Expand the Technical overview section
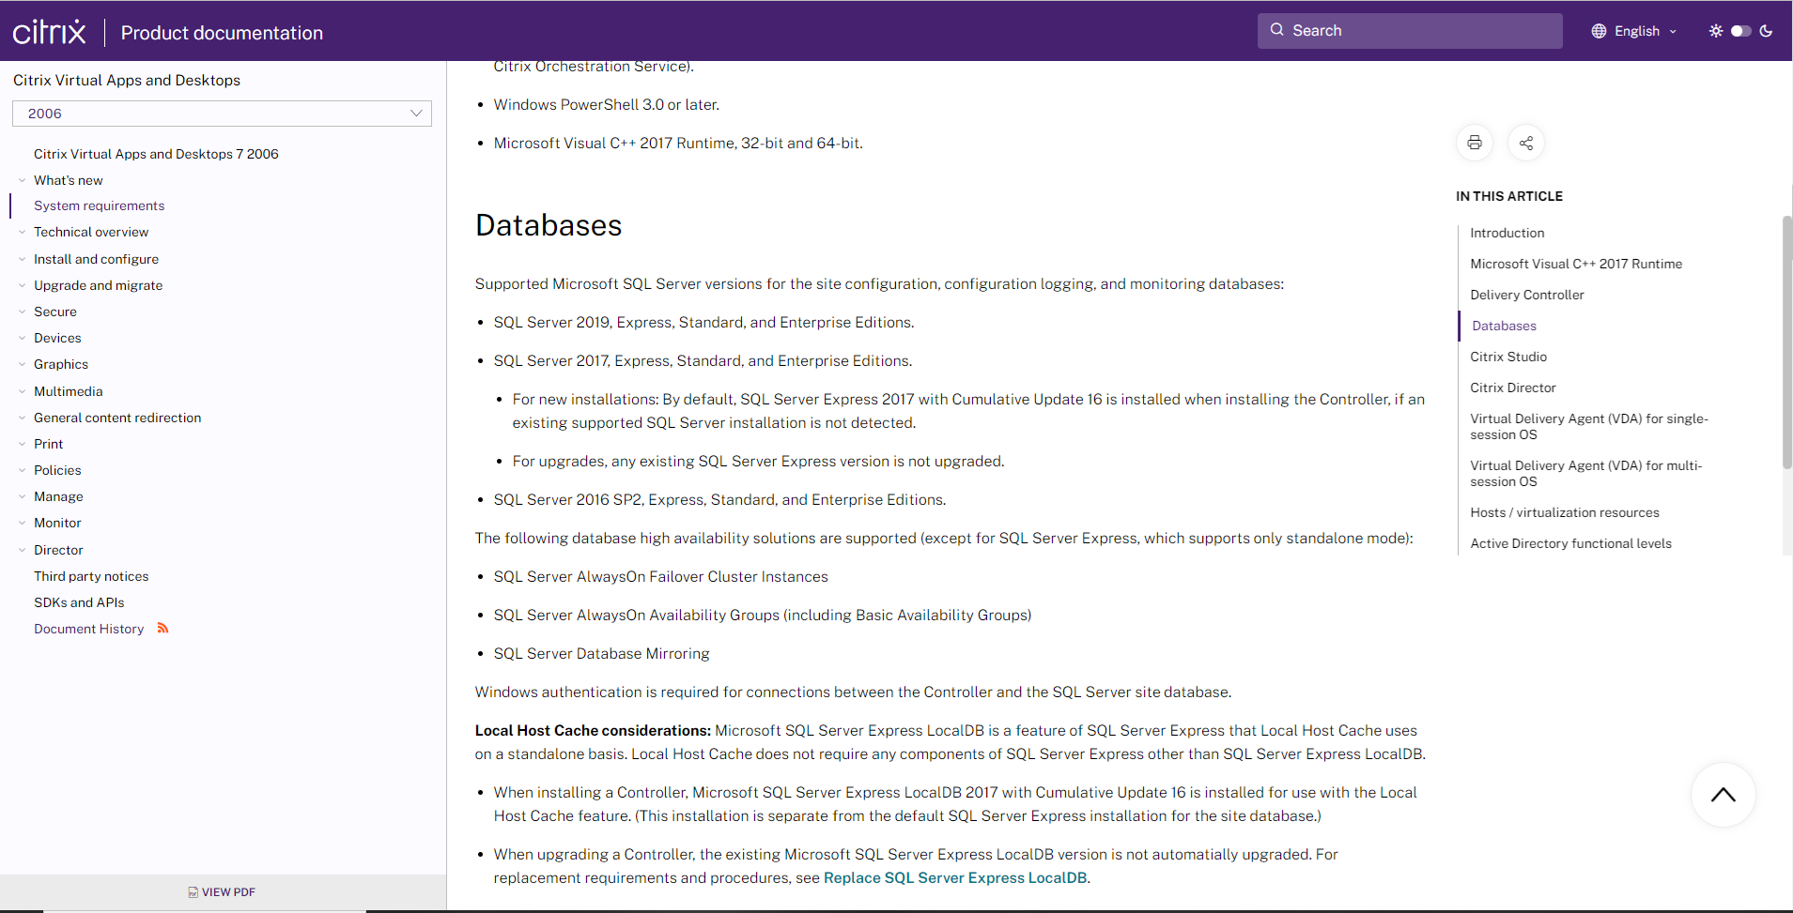Screen dimensions: 1793x913 (22, 232)
